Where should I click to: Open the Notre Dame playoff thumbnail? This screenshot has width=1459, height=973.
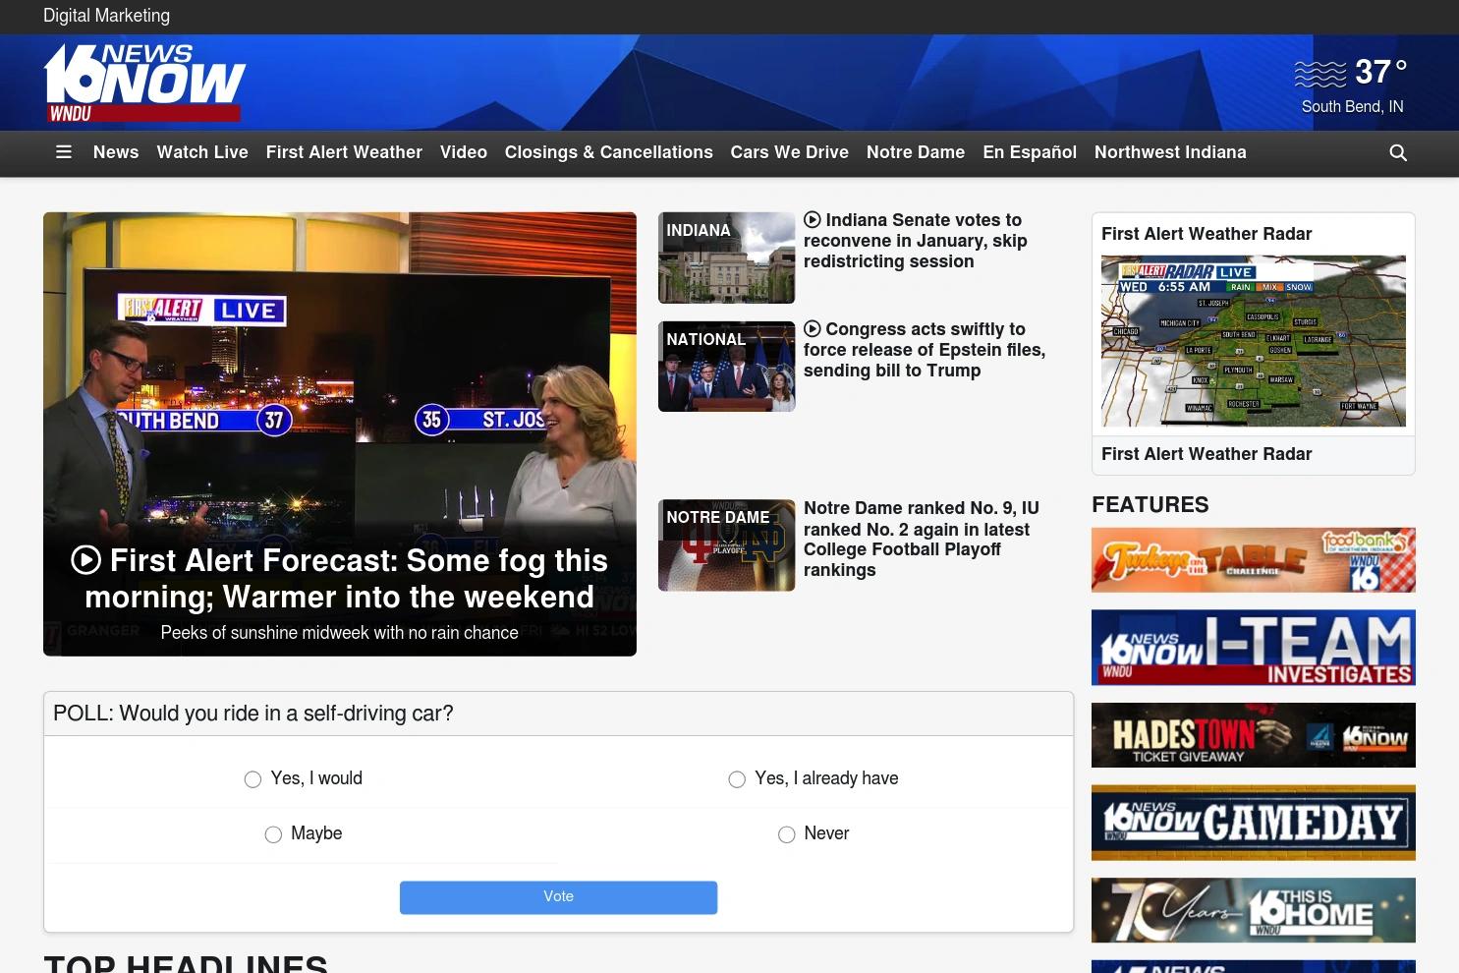726,545
